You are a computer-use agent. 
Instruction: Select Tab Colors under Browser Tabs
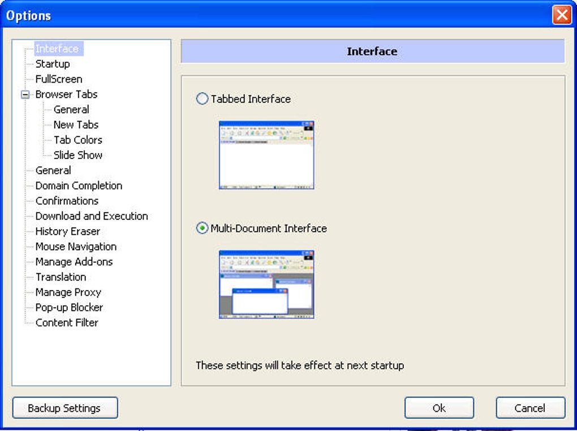[x=78, y=140]
